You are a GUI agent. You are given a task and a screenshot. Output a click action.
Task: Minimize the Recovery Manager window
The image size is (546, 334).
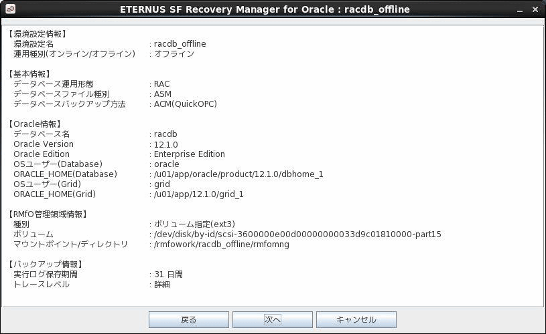click(x=520, y=10)
